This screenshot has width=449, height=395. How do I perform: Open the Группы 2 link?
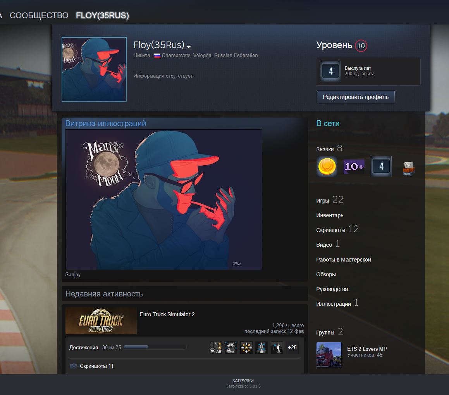point(330,332)
